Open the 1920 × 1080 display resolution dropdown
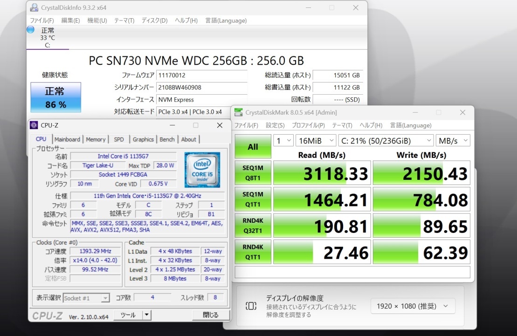 tap(413, 306)
